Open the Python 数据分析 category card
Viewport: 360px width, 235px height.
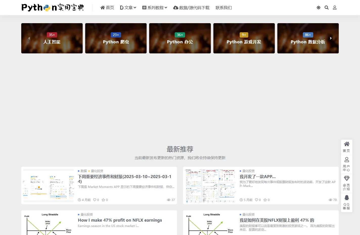308,38
